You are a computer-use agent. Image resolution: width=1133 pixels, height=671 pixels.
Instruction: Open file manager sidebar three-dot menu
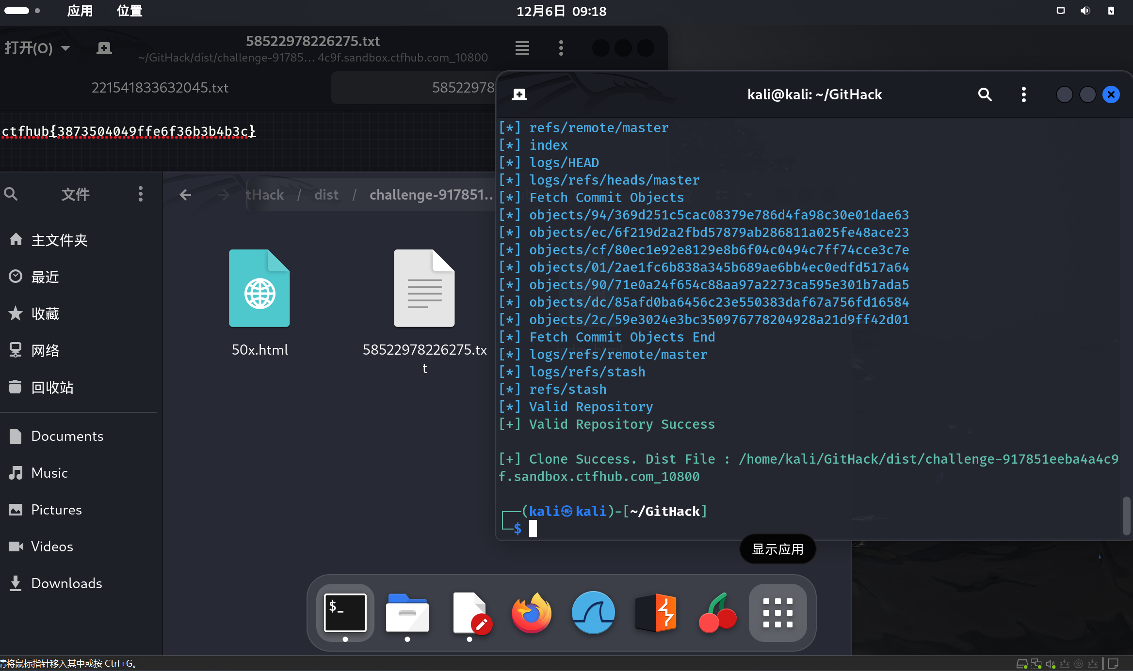click(141, 194)
